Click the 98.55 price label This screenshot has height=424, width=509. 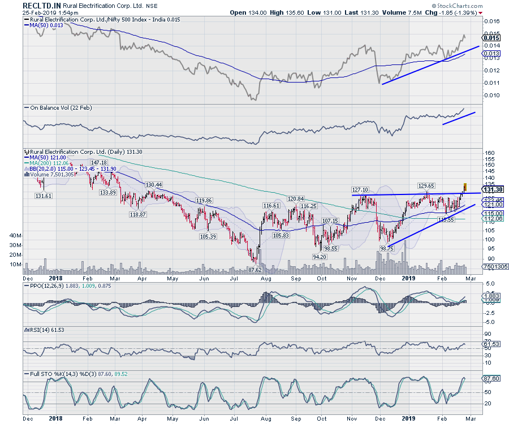tap(331, 249)
